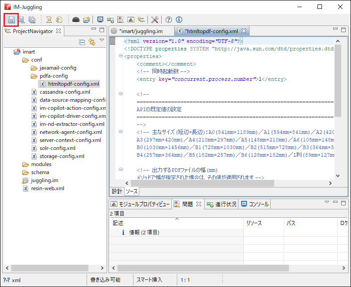
Task: Open the ProjectNavigator view menu triangle
Action: point(102,41)
